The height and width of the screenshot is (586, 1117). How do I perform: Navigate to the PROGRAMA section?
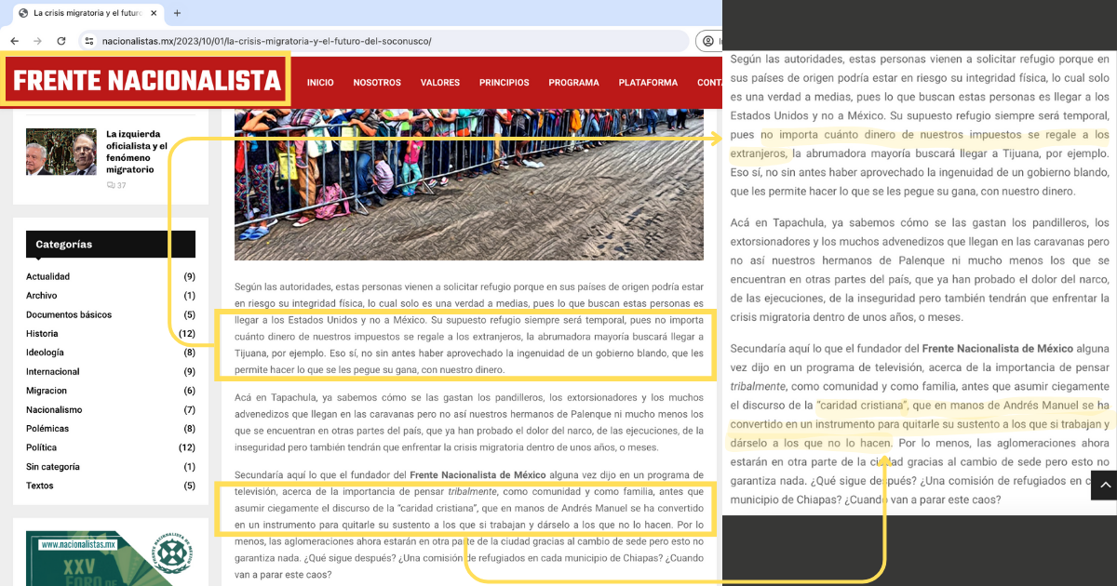tap(573, 83)
